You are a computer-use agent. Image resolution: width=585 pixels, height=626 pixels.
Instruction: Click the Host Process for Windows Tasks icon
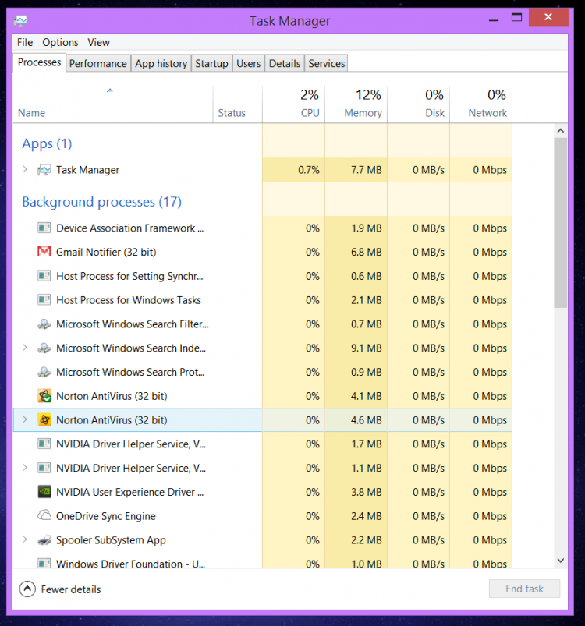pos(44,300)
